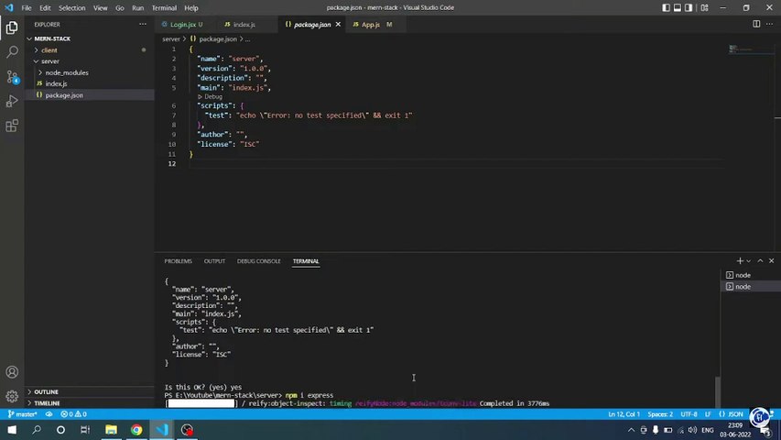The image size is (781, 440).
Task: Click Spaces: 2 indentation setting
Action: [660, 414]
